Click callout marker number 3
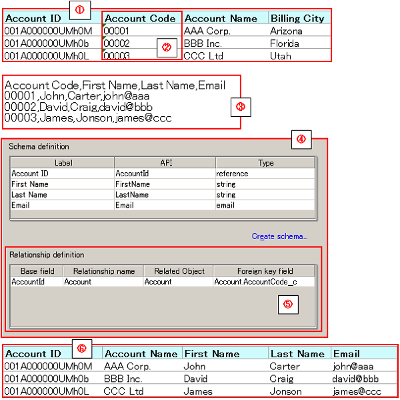 tap(241, 106)
